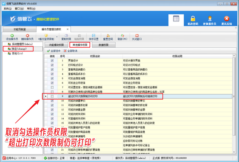Toggle checkbox for row 9 超过打印次数限制仍可打印

52,96
